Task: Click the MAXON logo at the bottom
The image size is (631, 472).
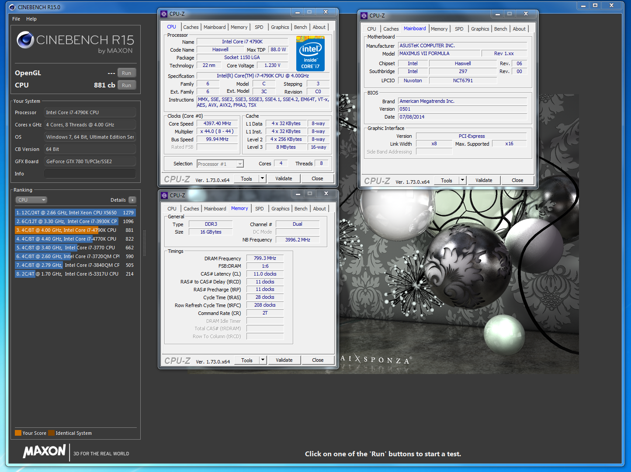Action: click(45, 451)
